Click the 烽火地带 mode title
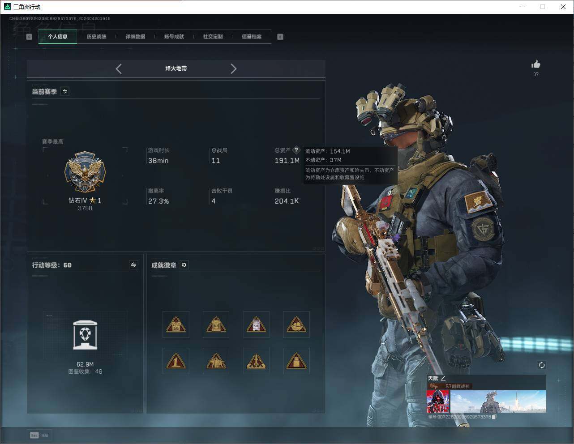574x444 pixels. pos(176,68)
